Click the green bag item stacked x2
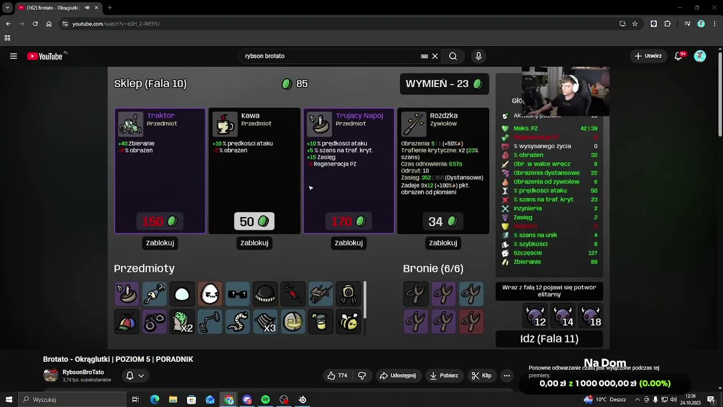This screenshot has width=723, height=407. coord(182,322)
